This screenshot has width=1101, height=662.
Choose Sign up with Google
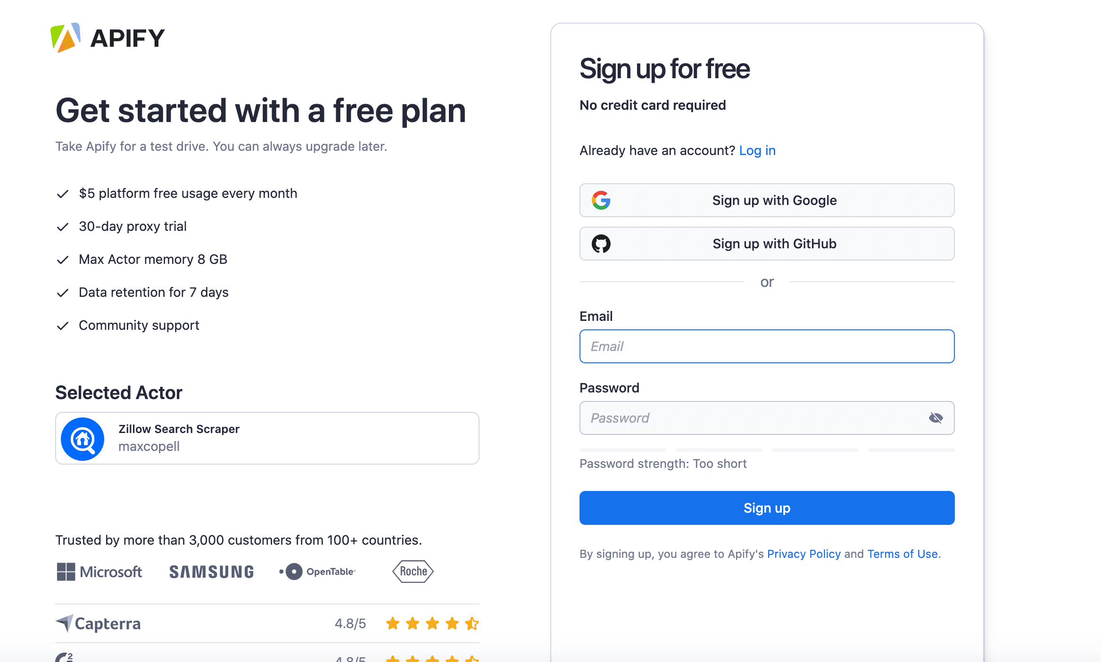[x=767, y=200]
